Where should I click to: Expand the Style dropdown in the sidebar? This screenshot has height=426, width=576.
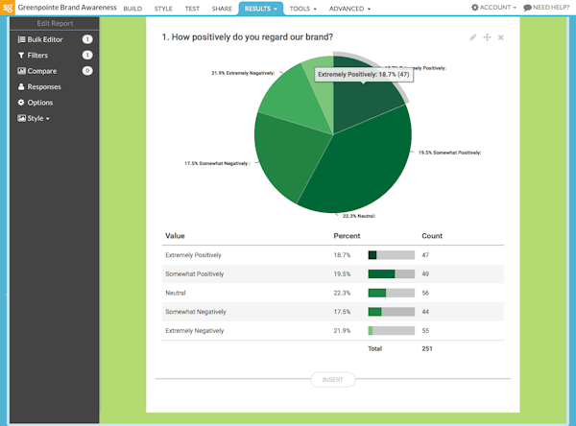pyautogui.click(x=38, y=118)
